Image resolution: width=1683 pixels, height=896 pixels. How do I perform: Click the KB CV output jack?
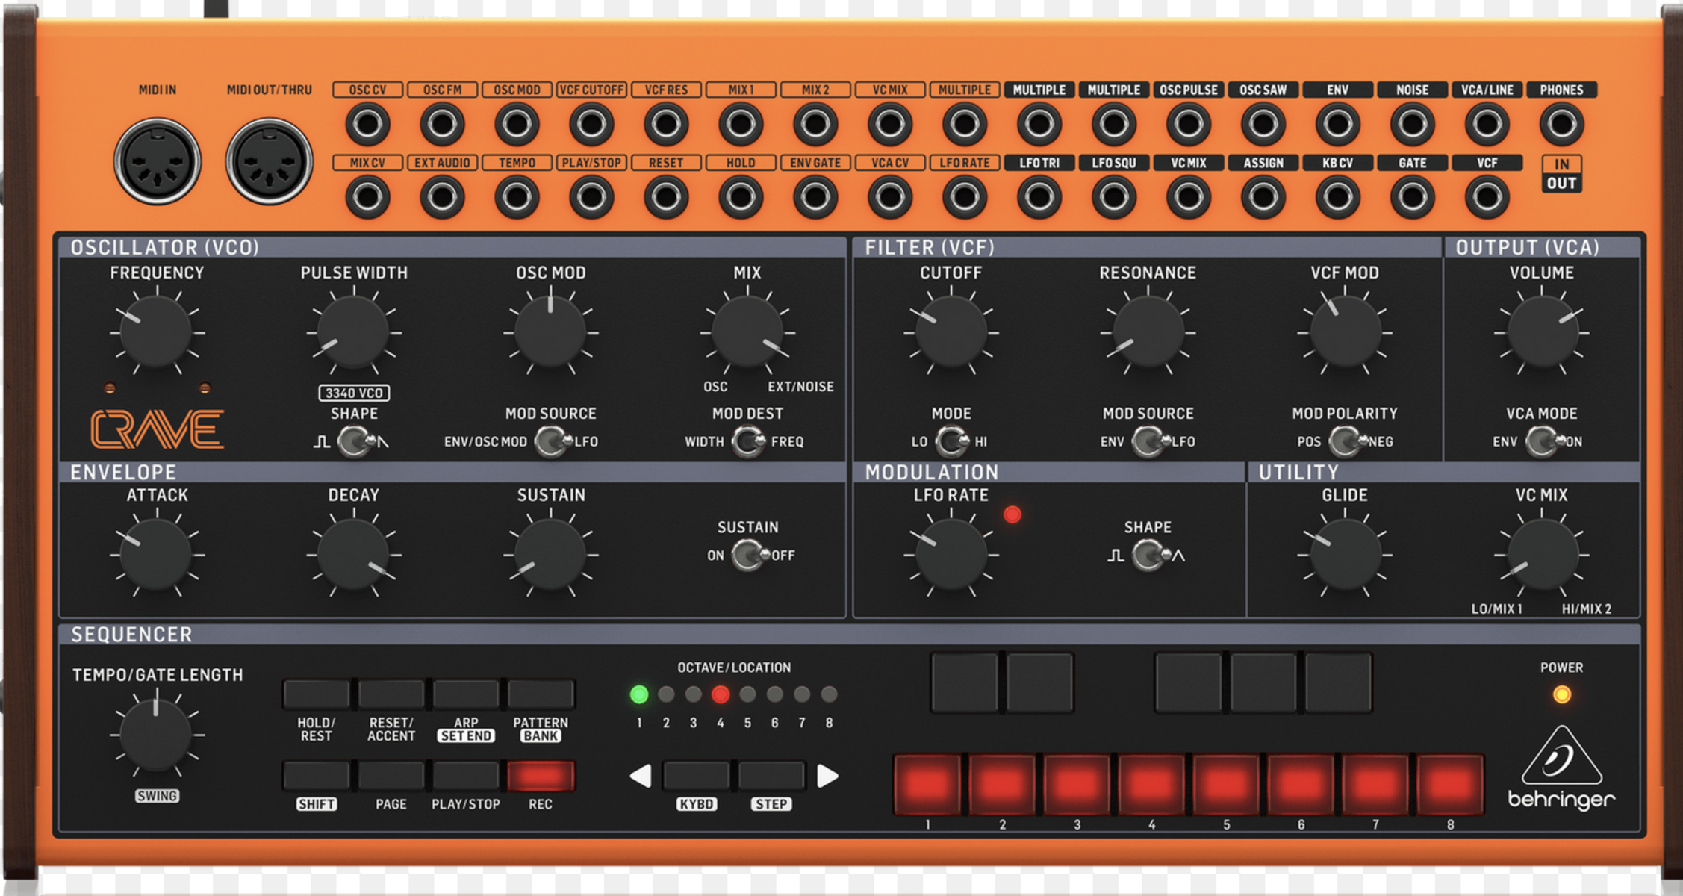(1337, 197)
